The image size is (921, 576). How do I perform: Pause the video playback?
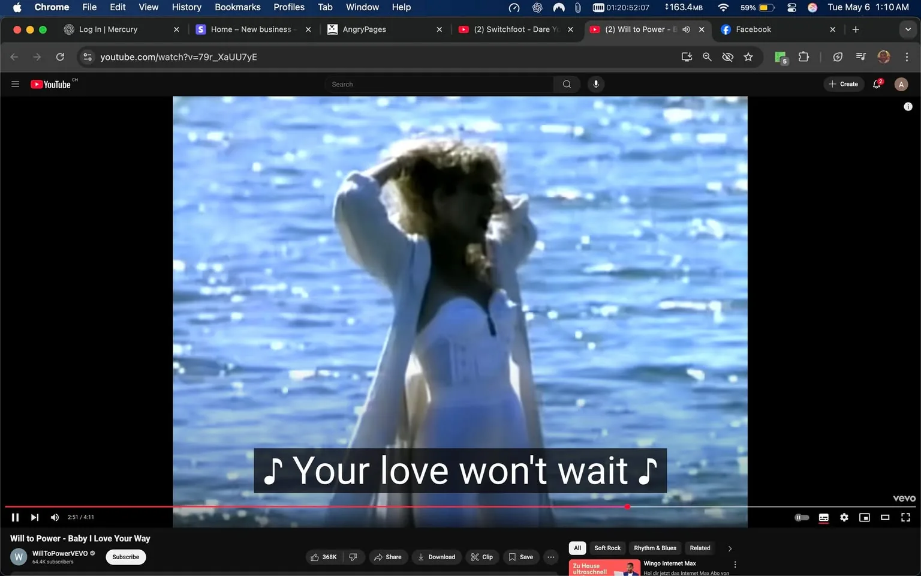click(x=15, y=517)
